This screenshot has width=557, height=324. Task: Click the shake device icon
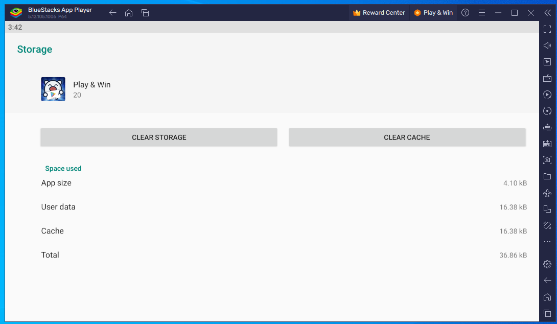pos(547,225)
